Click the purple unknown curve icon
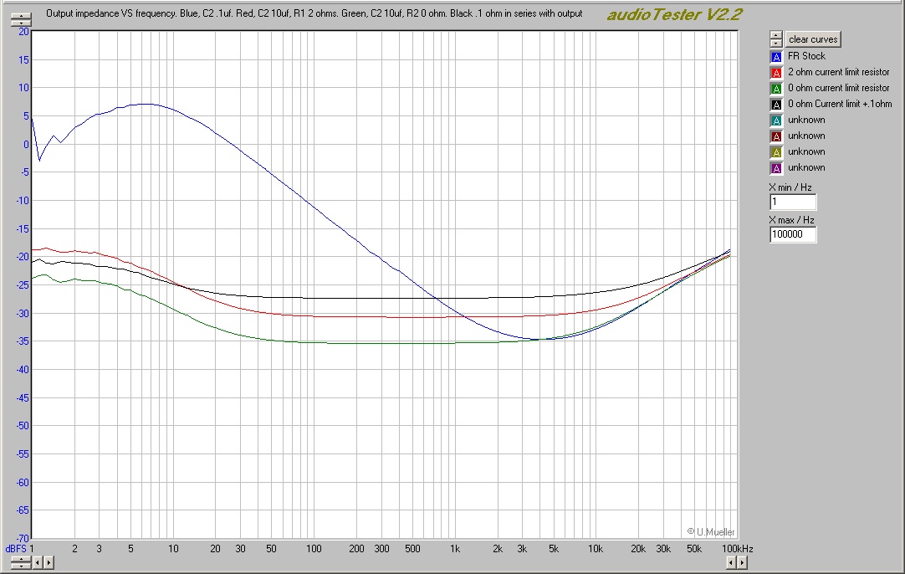 click(775, 167)
